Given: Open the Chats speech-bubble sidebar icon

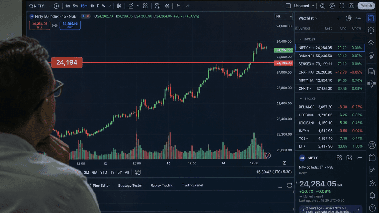Looking at the screenshot, I should 371,72.
